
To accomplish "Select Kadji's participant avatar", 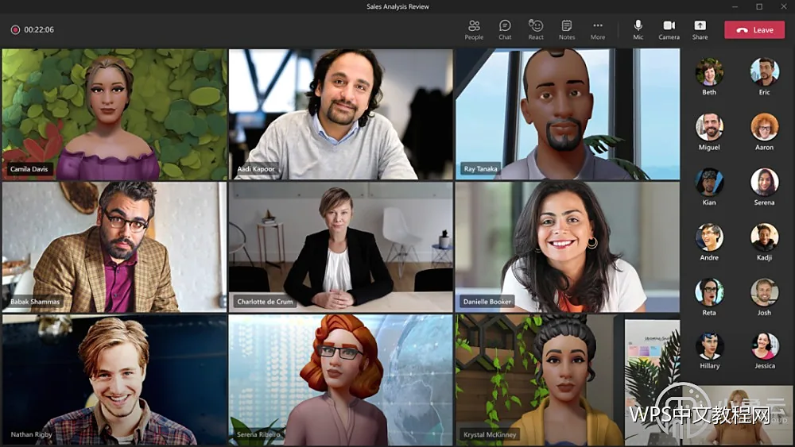I will pyautogui.click(x=764, y=237).
